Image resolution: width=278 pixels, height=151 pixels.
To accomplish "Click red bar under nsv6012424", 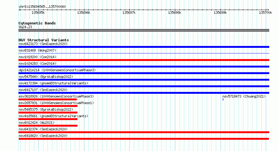I will click(x=48, y=126).
